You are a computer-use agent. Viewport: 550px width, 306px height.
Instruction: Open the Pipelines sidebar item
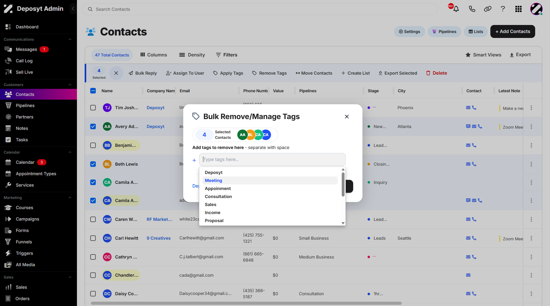38,105
